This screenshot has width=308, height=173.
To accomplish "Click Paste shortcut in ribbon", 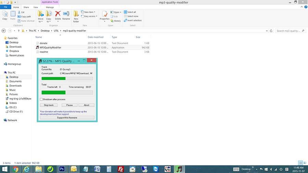I will coord(26,21).
